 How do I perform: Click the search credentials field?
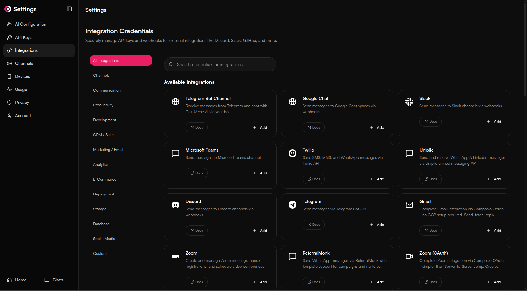pos(220,64)
